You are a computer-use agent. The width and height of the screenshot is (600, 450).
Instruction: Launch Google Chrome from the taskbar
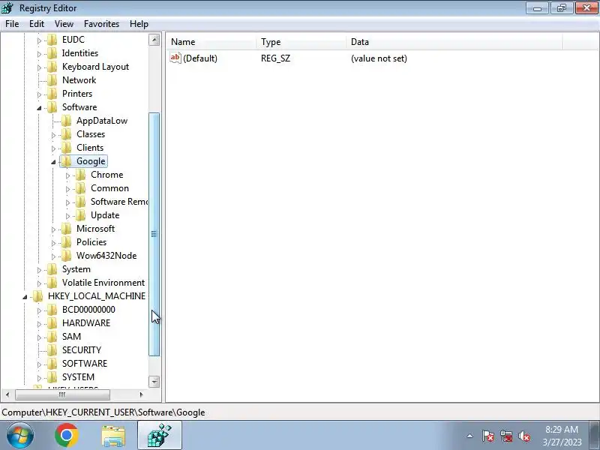coord(67,435)
